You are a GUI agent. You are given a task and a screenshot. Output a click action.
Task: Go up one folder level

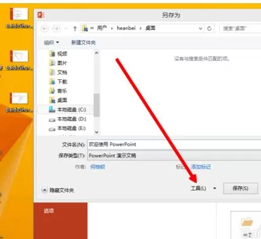pyautogui.click(x=75, y=29)
